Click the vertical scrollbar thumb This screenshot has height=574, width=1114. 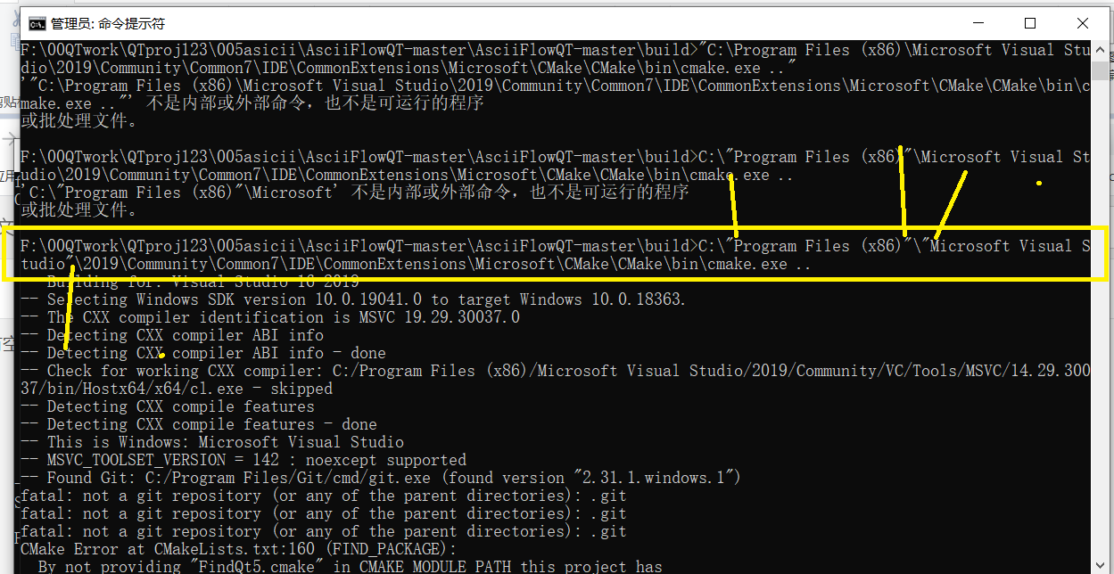pos(1099,71)
